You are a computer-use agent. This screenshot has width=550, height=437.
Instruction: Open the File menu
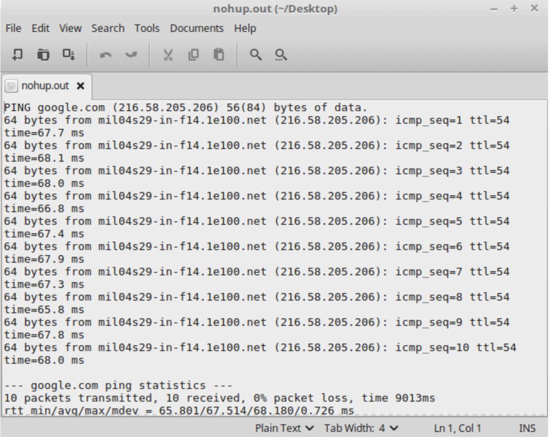[13, 28]
